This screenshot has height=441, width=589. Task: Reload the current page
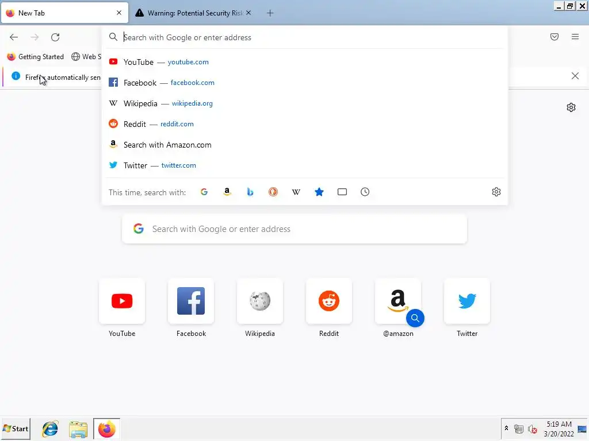(x=55, y=37)
